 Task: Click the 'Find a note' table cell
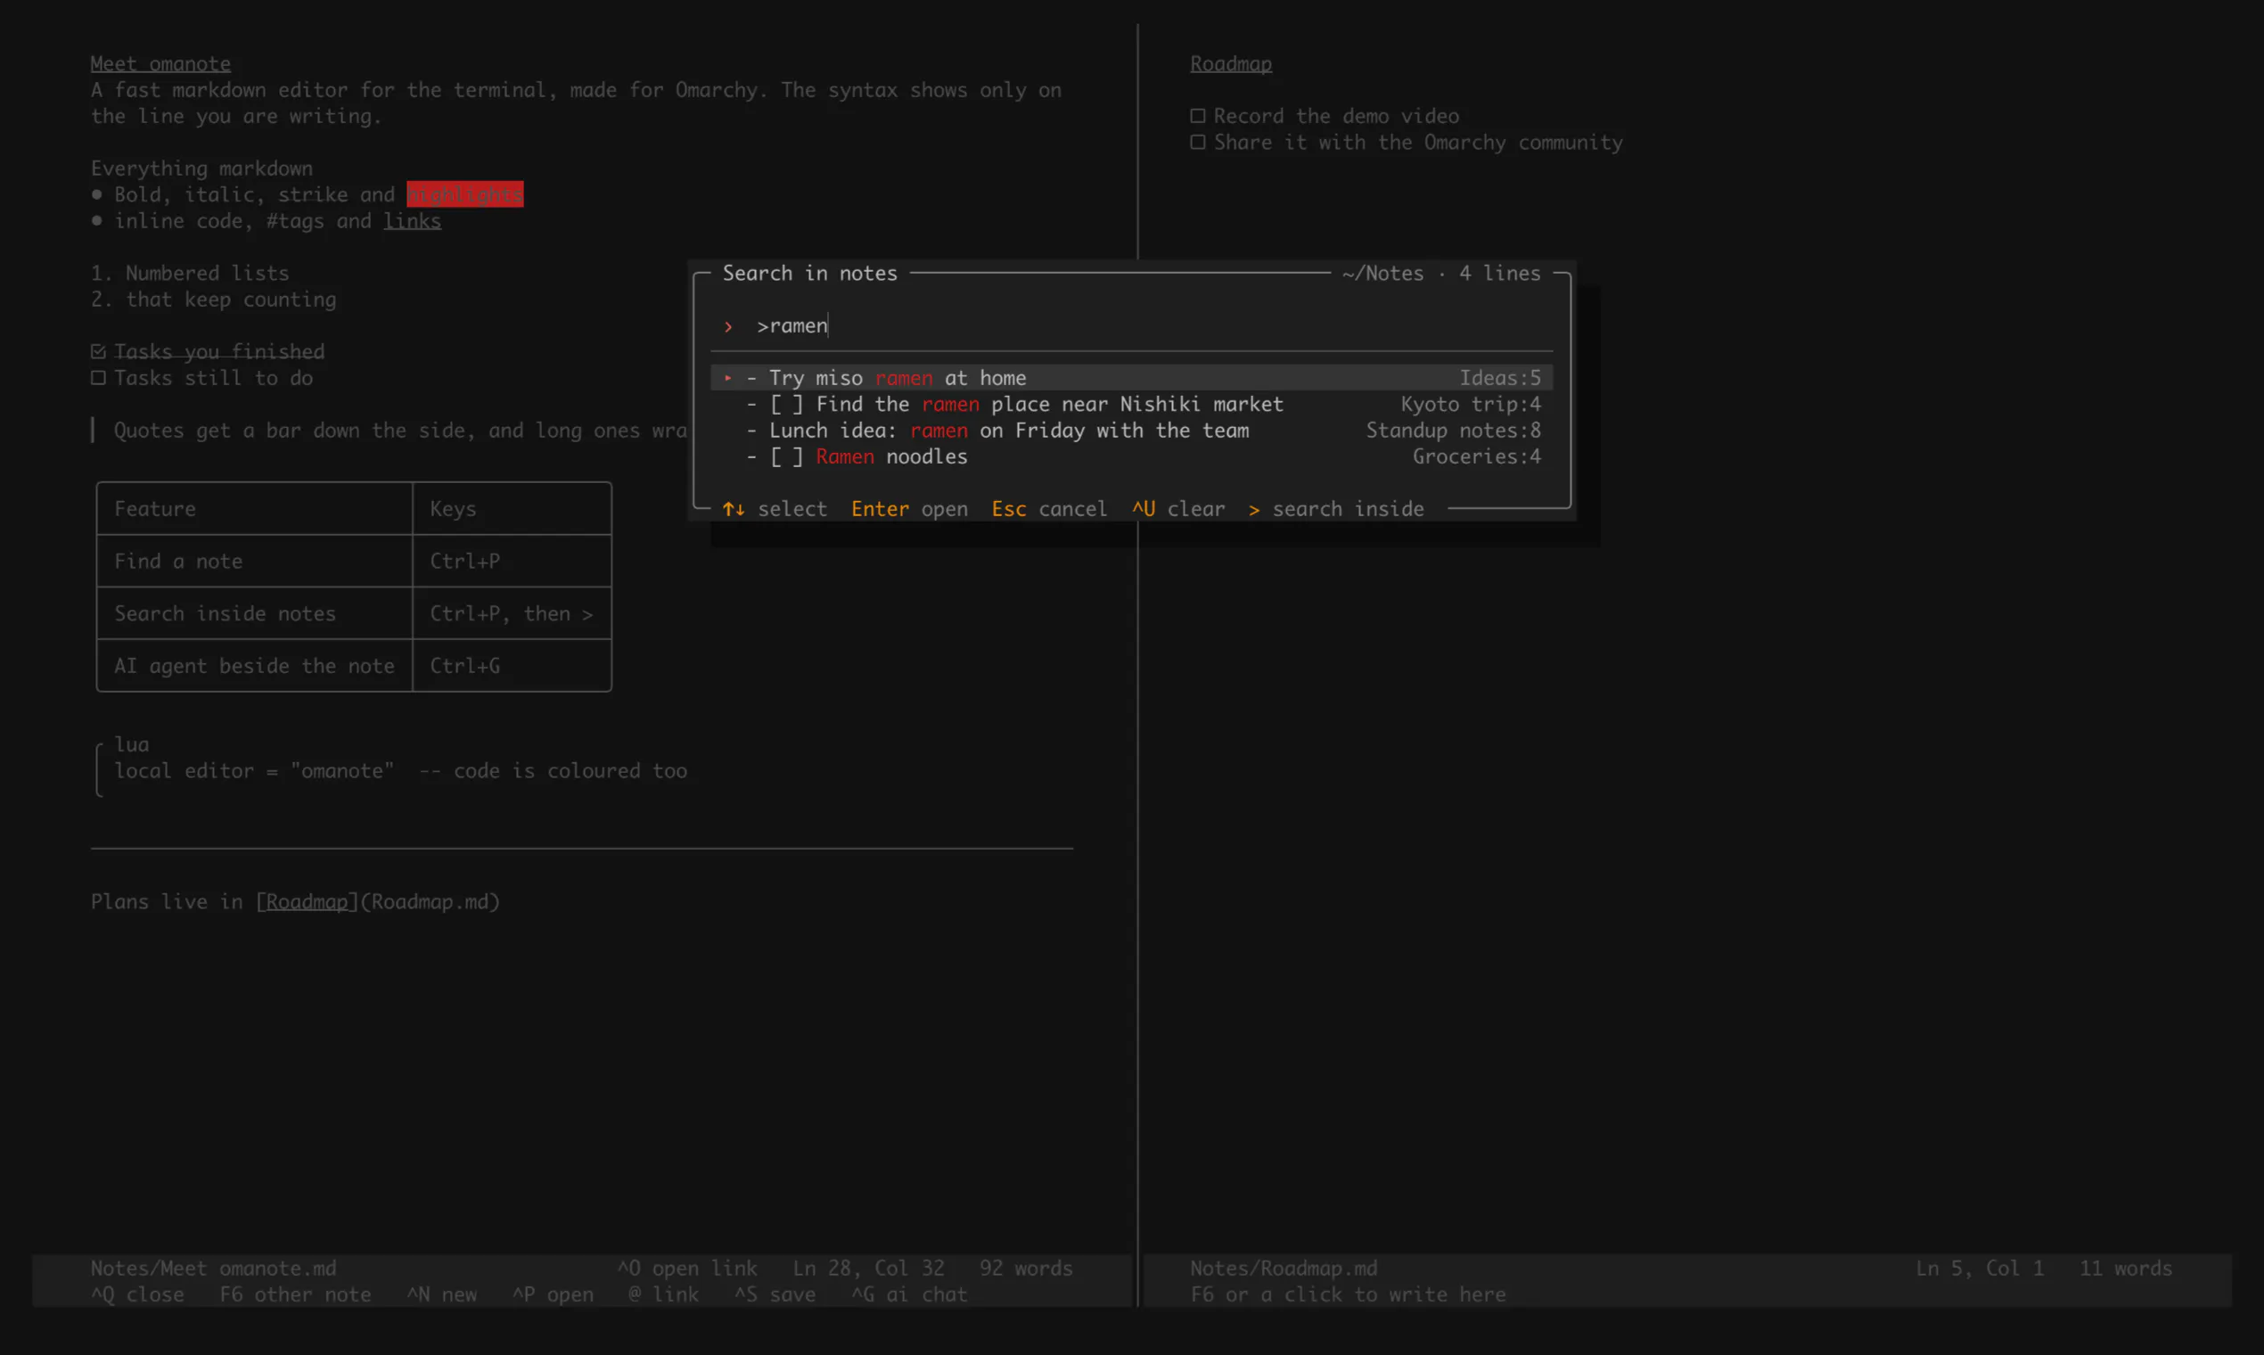[255, 562]
